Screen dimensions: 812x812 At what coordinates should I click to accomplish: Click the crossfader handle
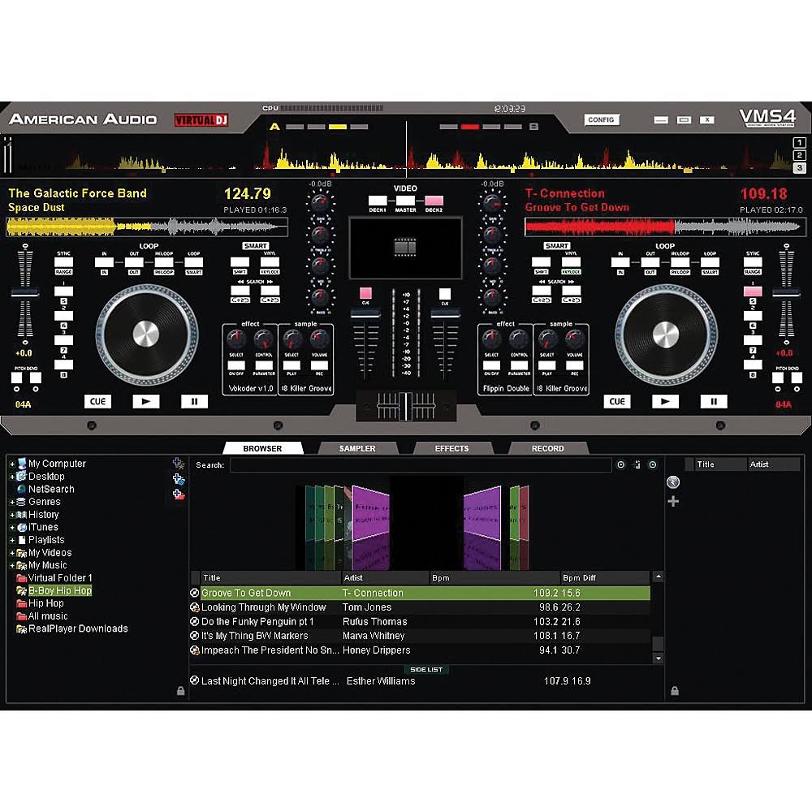tap(405, 405)
